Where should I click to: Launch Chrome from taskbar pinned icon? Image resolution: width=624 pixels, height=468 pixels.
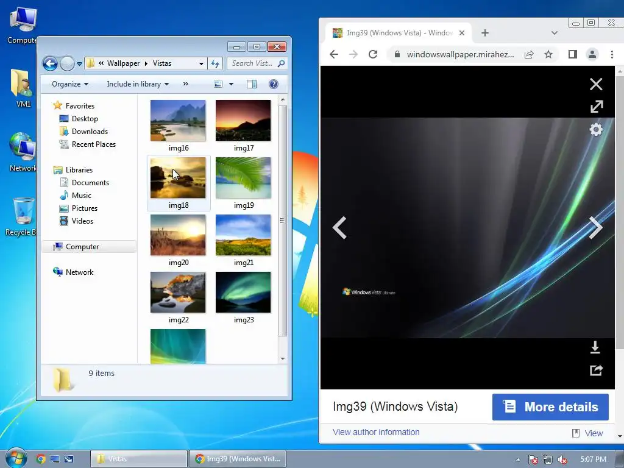(41, 459)
